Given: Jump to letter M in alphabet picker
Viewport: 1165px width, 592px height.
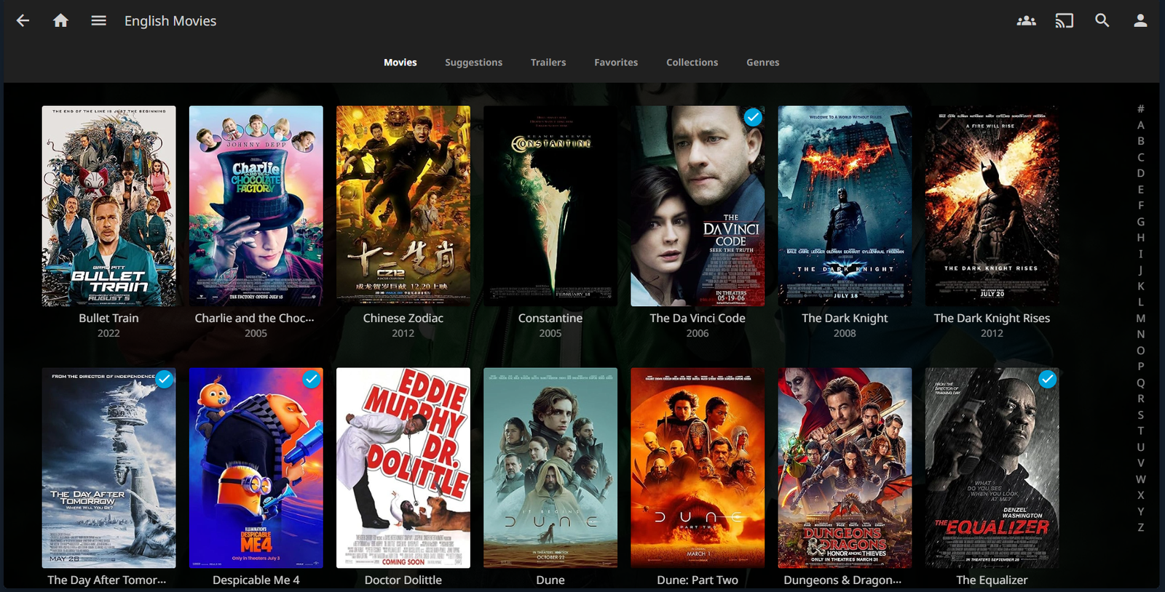Looking at the screenshot, I should (1141, 319).
